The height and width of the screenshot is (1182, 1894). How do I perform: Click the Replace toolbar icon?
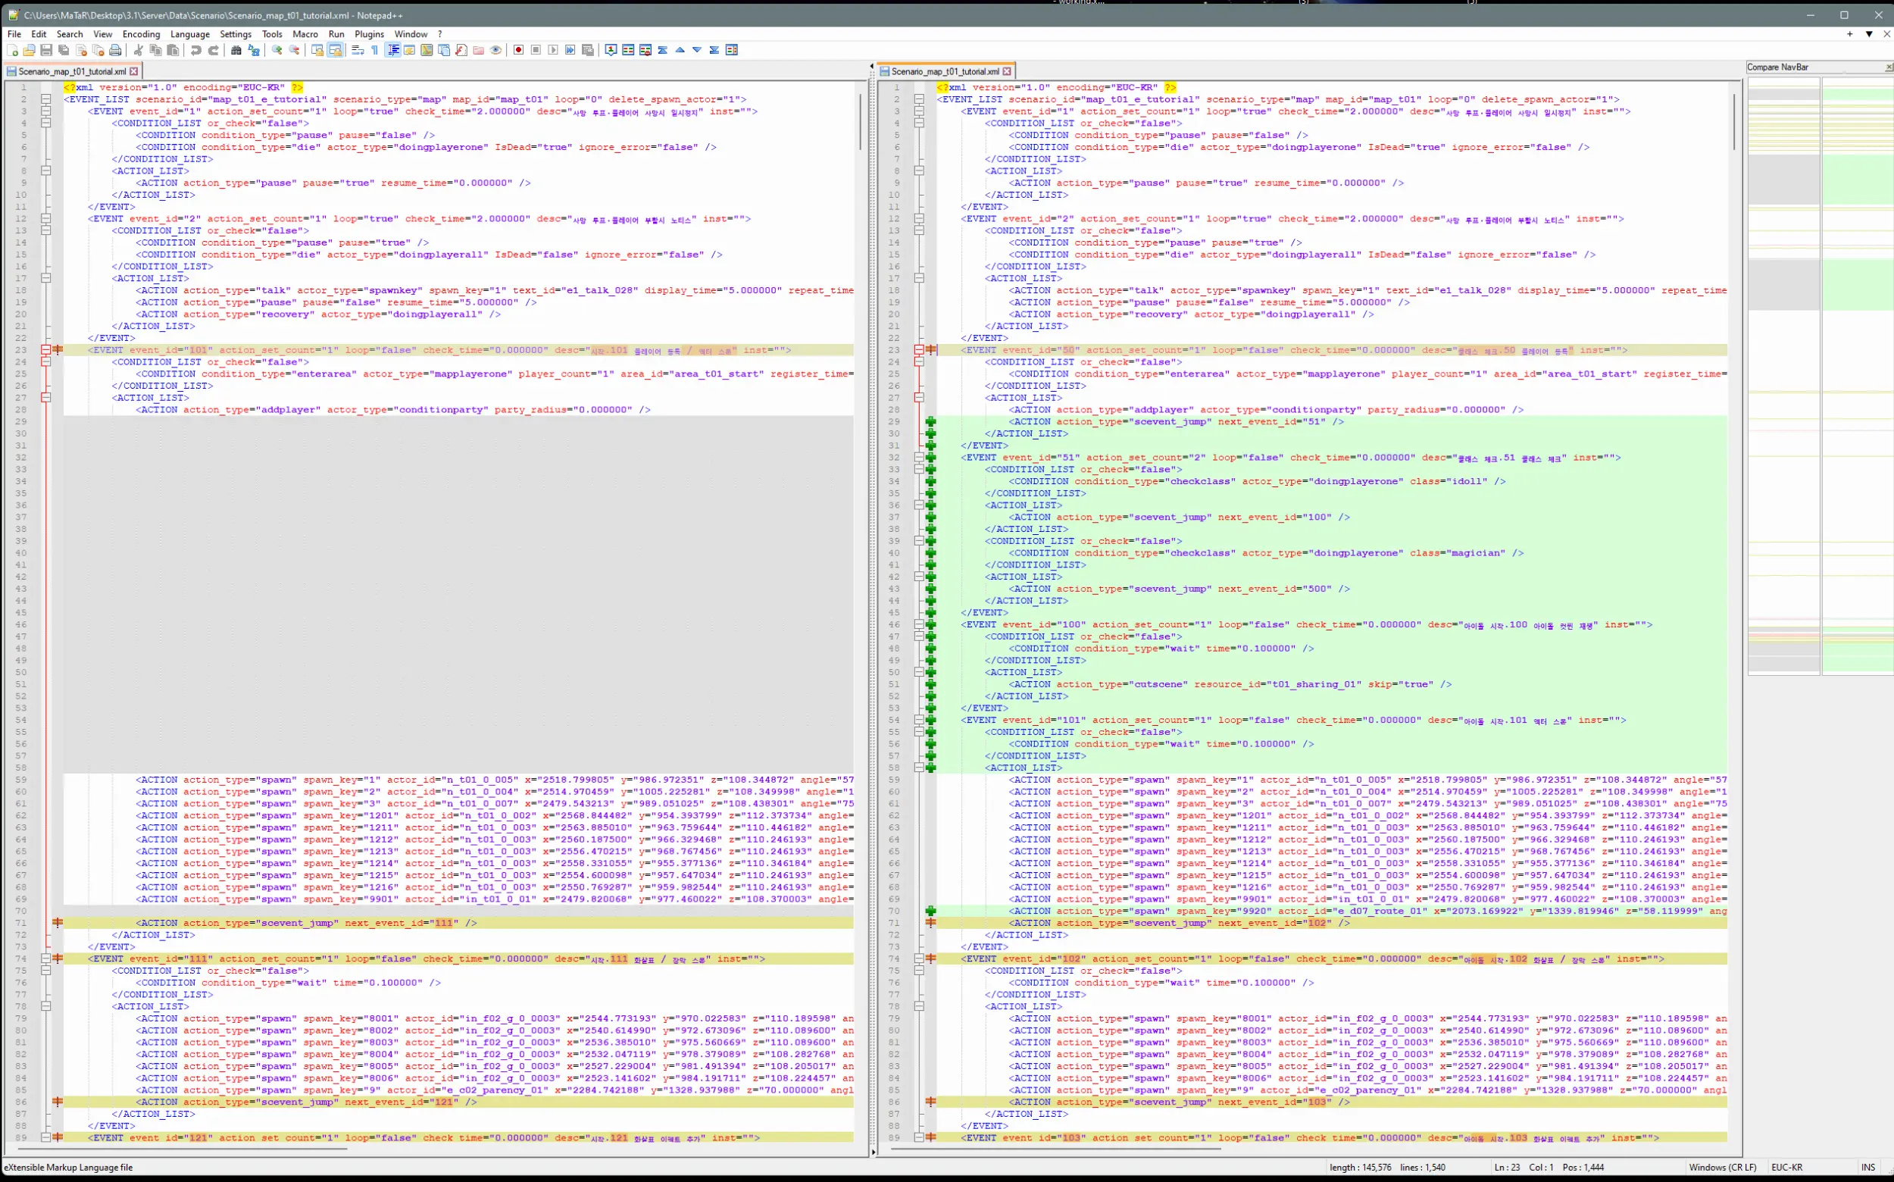(253, 50)
